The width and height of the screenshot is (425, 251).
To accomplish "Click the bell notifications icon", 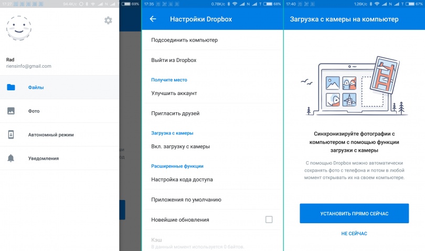I will click(x=11, y=158).
